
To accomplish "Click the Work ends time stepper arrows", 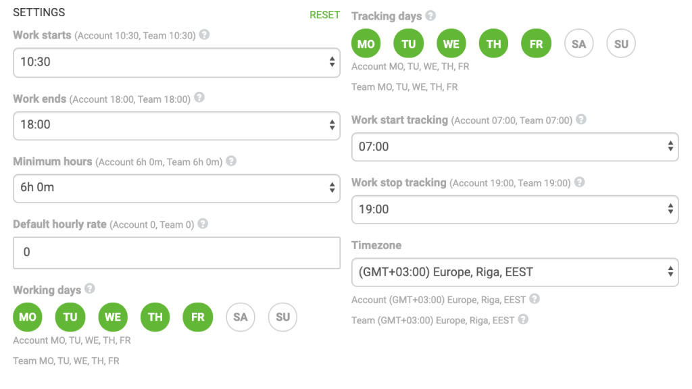I will [332, 125].
